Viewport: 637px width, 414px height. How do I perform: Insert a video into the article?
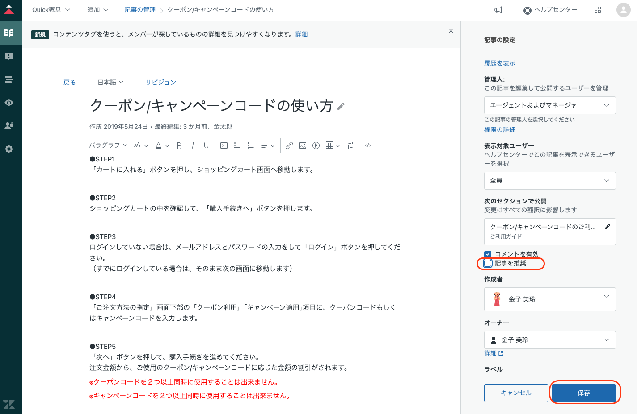pos(316,145)
